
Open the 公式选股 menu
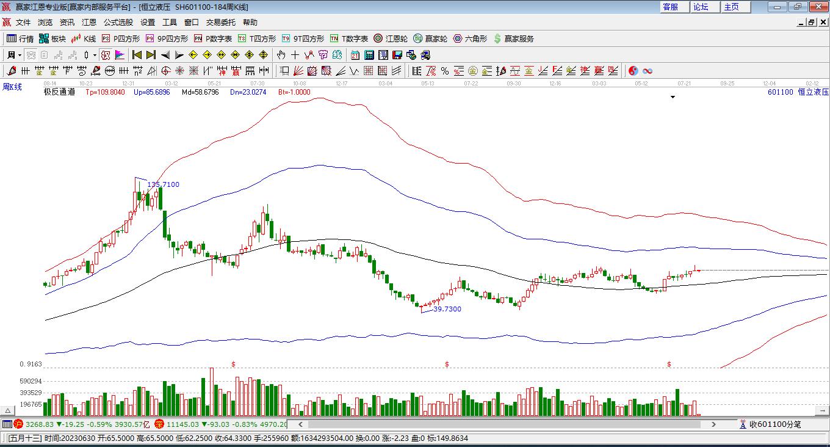point(118,22)
